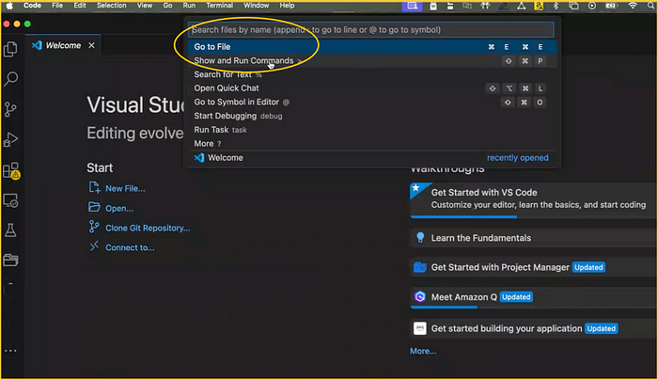Click the 'New File...' link
This screenshot has width=658, height=380.
(x=125, y=188)
